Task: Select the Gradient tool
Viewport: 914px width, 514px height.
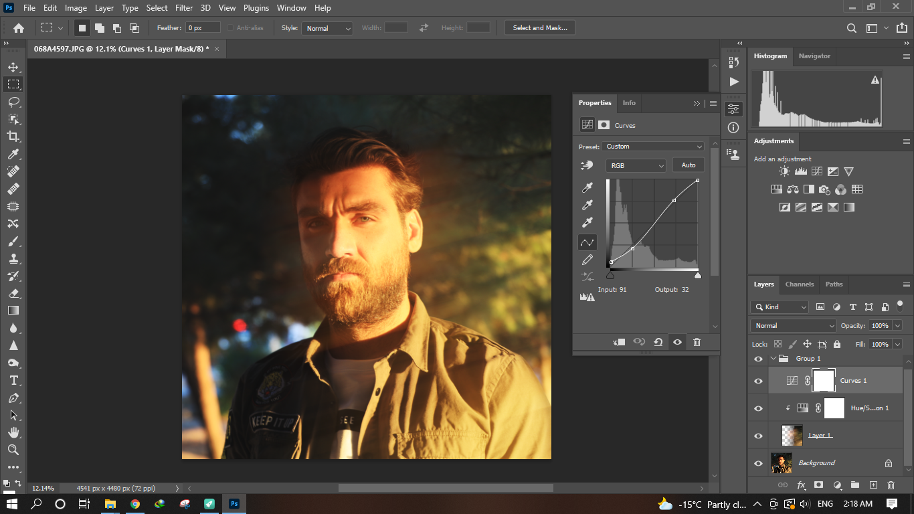Action: click(x=13, y=311)
